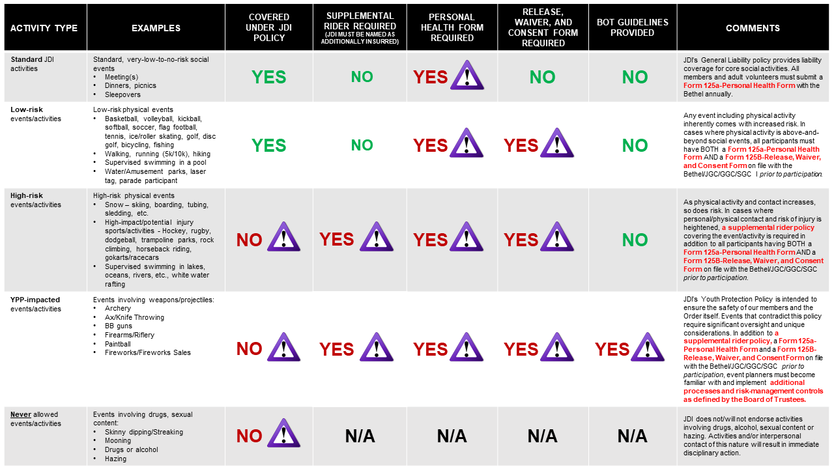
Task: Select the COMMENTS column header
Action: click(753, 28)
